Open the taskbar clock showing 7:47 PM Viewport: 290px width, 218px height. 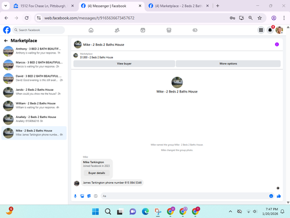(270, 212)
